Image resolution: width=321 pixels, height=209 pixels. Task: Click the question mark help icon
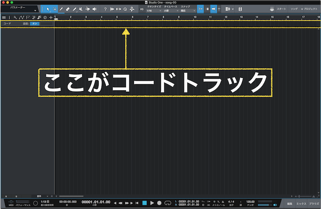click(105, 9)
